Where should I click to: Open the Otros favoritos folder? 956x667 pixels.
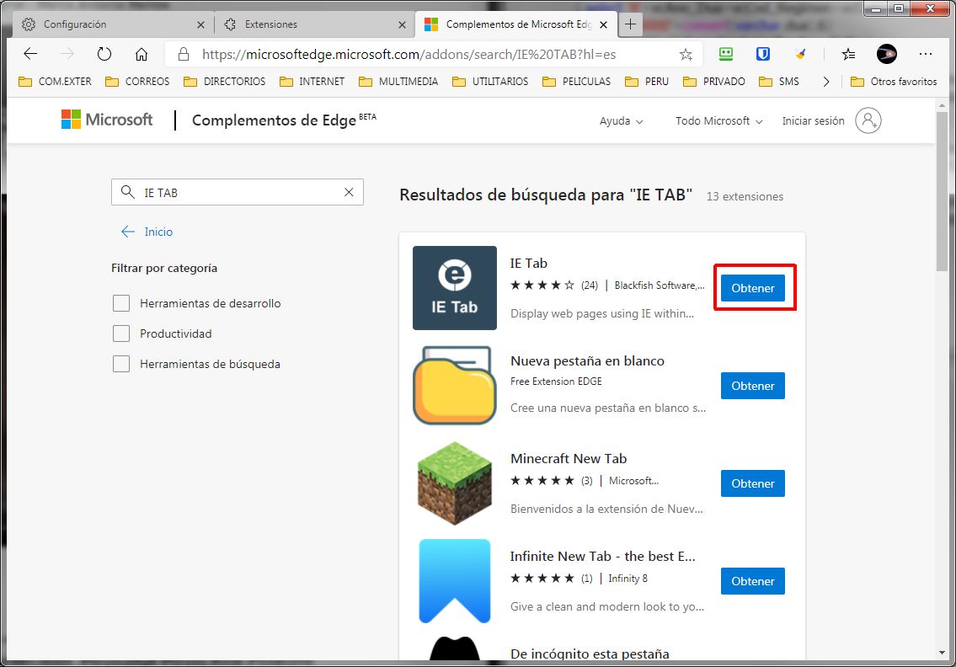(x=894, y=82)
